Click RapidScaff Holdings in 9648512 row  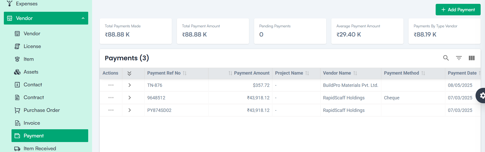344,98
